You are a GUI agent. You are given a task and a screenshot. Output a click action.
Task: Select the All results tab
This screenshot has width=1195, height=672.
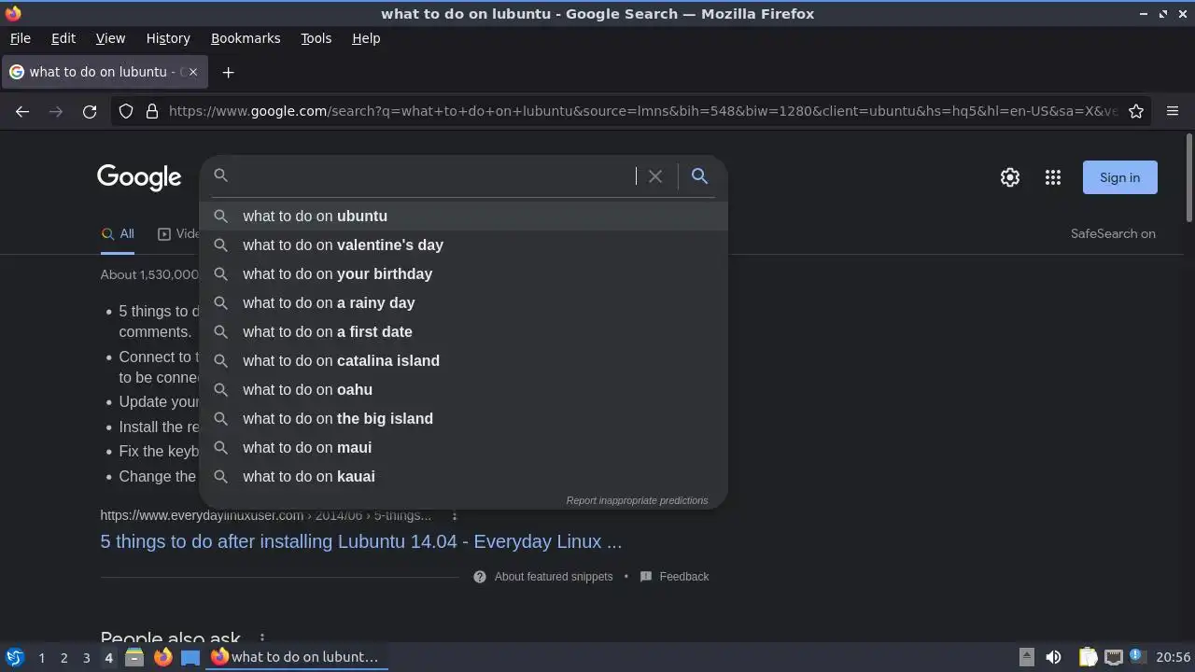pos(118,234)
